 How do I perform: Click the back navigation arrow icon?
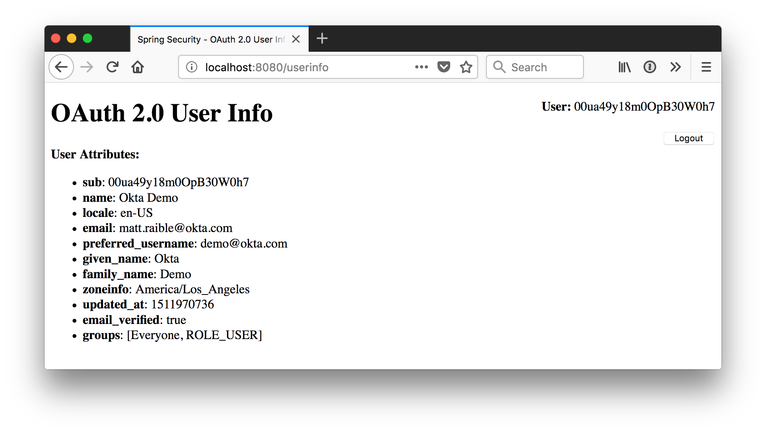(62, 67)
